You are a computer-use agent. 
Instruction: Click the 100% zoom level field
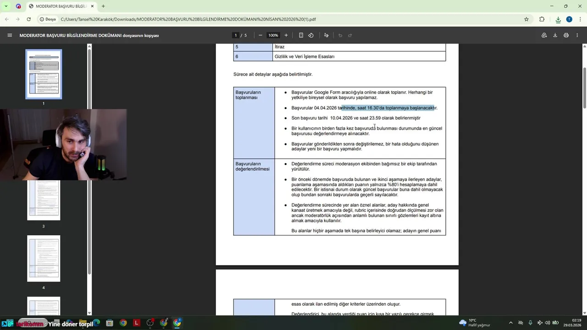coord(273,35)
